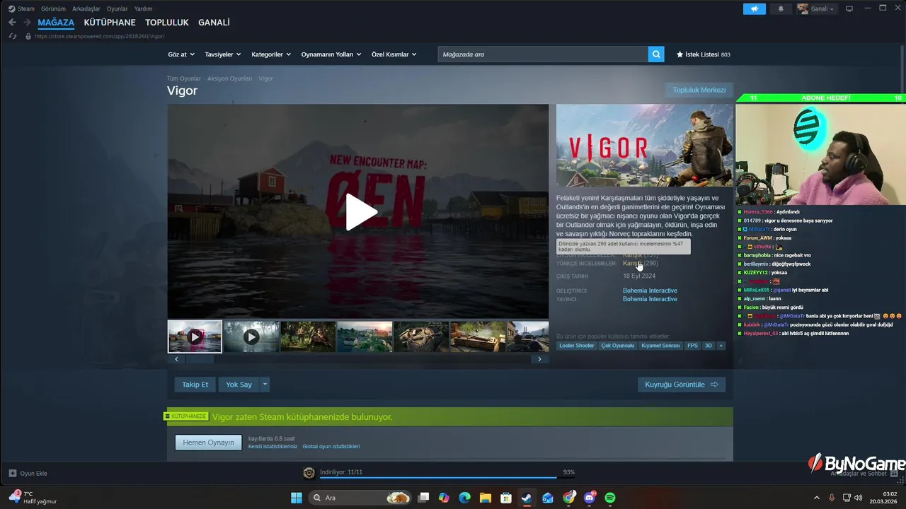The width and height of the screenshot is (906, 509).
Task: Click the plus tag button
Action: [x=721, y=346]
